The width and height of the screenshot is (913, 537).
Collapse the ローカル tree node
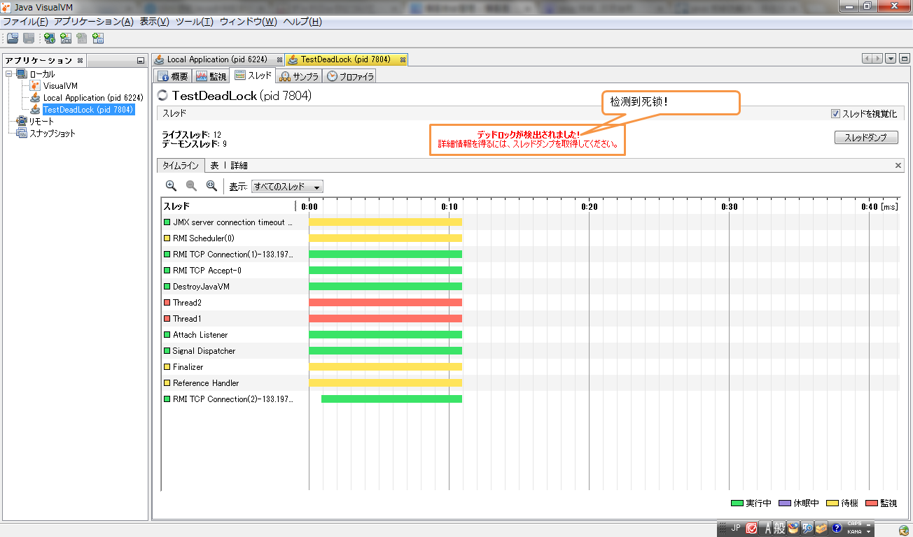[x=9, y=74]
